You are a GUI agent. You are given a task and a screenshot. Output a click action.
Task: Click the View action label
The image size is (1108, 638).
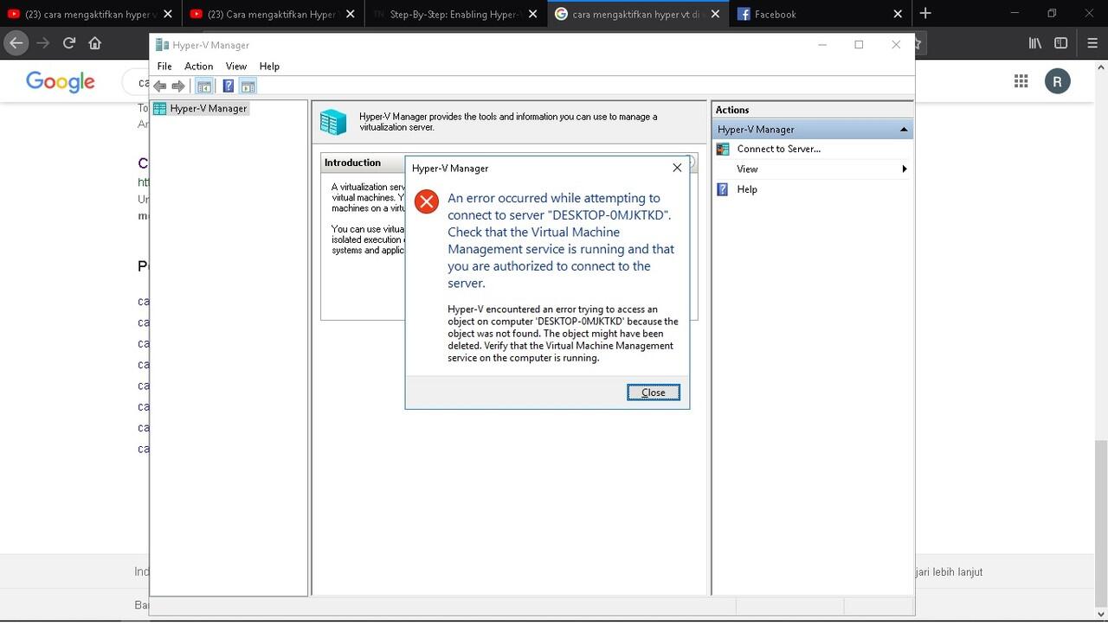point(747,169)
